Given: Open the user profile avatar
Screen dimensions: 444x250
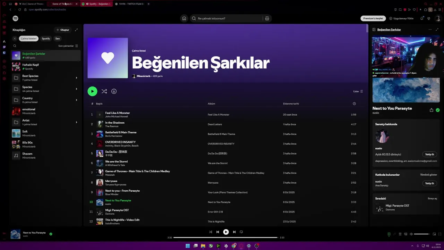Looking at the screenshot, I should tap(438, 18).
